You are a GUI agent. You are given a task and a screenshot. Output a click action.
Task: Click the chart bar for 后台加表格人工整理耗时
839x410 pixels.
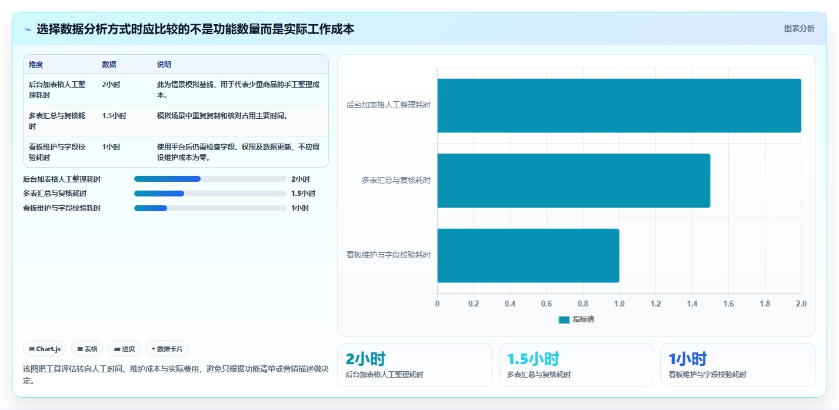click(619, 105)
